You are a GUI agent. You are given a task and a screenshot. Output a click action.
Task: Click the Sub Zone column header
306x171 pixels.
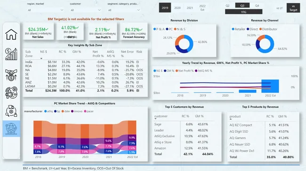coord(29,54)
